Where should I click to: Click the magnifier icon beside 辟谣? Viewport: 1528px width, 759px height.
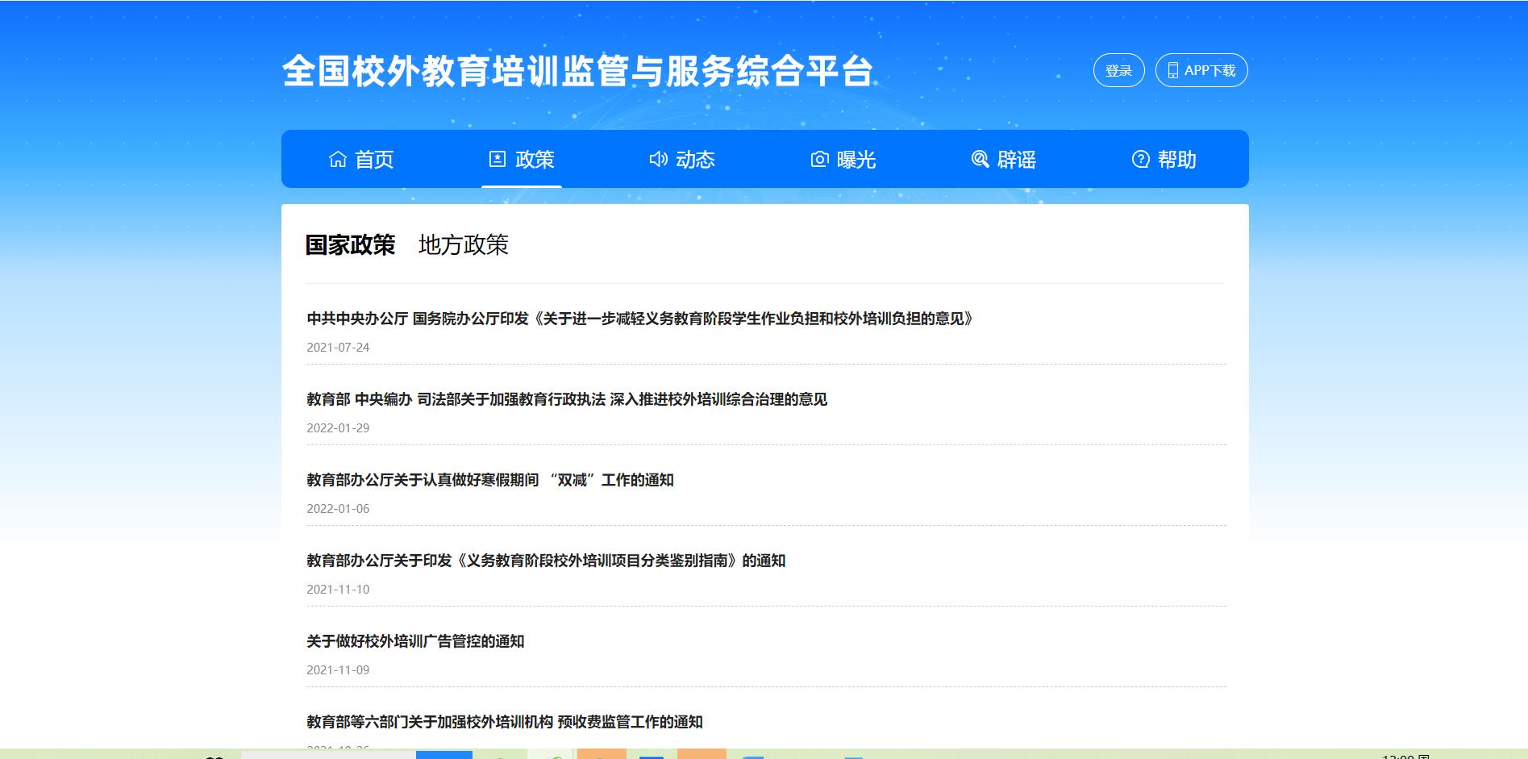click(980, 160)
